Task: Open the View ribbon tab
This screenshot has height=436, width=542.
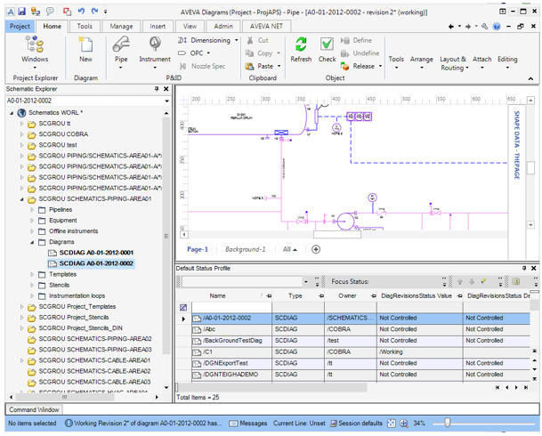Action: tap(190, 27)
